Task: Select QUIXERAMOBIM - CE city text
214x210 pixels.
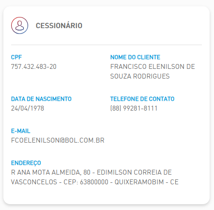Action: 147,182
